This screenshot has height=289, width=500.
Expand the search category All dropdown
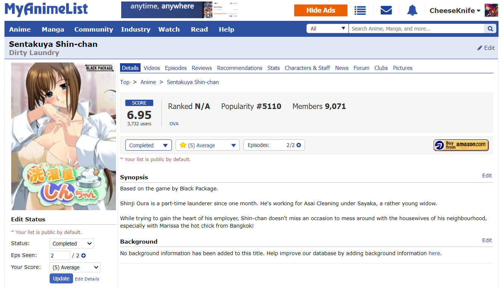[x=327, y=29]
